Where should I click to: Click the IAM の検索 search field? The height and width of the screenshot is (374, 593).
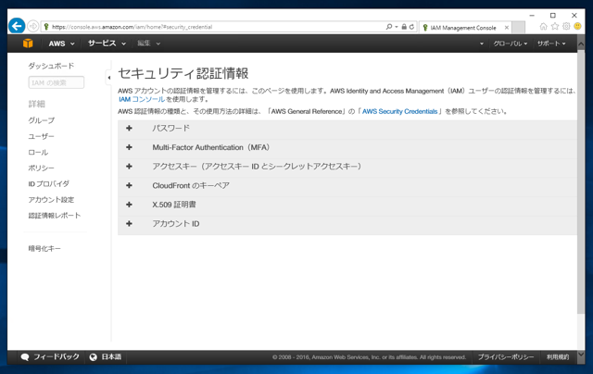point(57,82)
